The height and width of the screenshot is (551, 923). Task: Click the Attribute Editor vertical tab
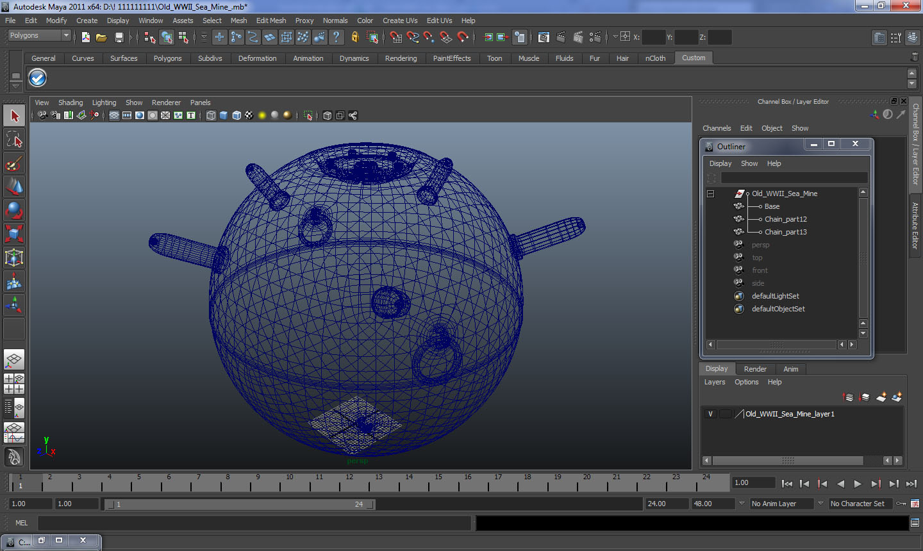[x=915, y=226]
